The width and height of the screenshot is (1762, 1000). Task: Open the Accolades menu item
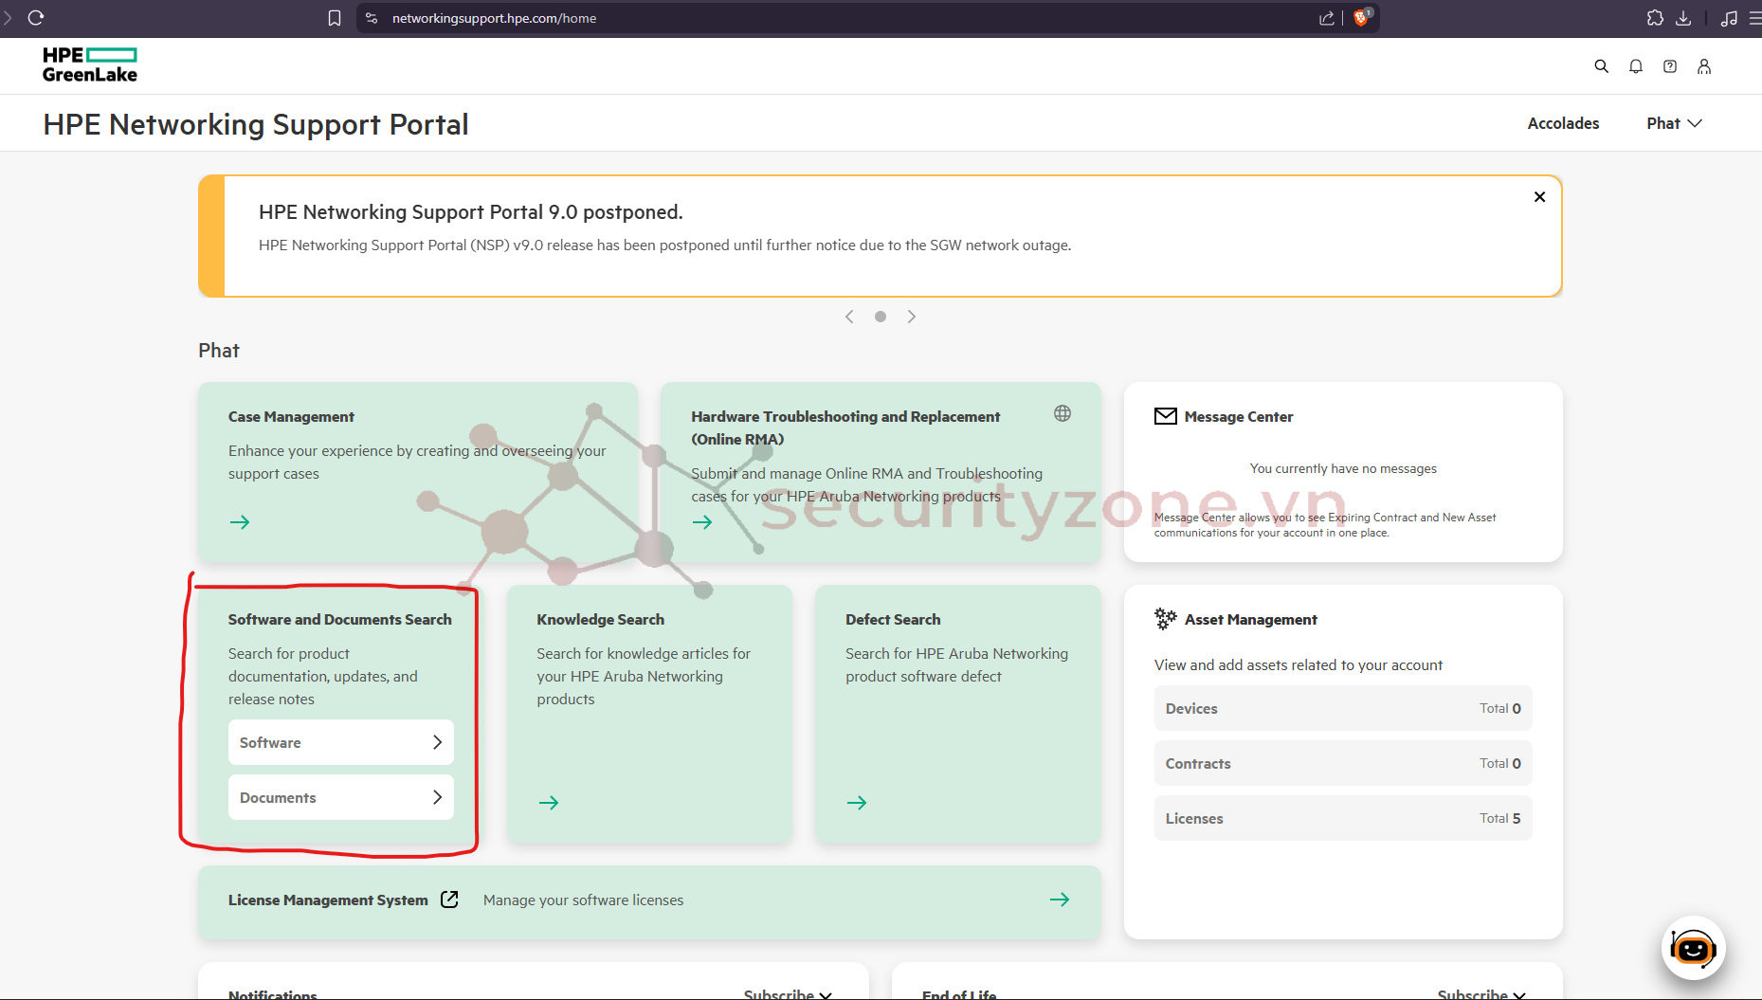pos(1563,123)
